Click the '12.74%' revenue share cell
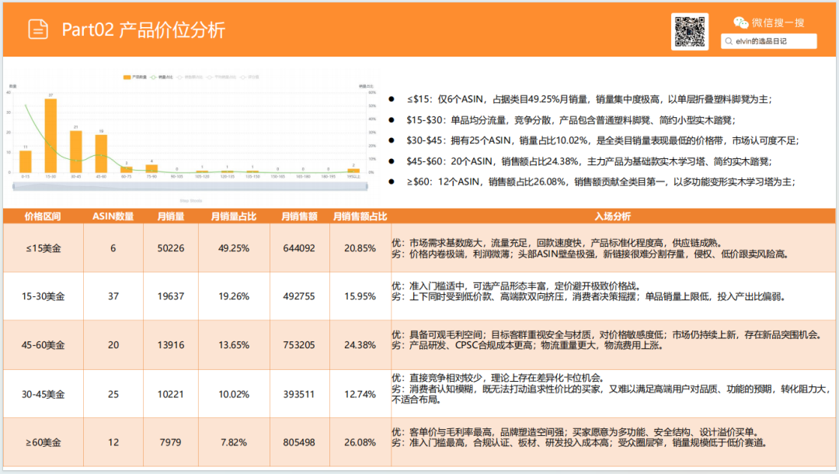839x474 pixels. point(360,394)
